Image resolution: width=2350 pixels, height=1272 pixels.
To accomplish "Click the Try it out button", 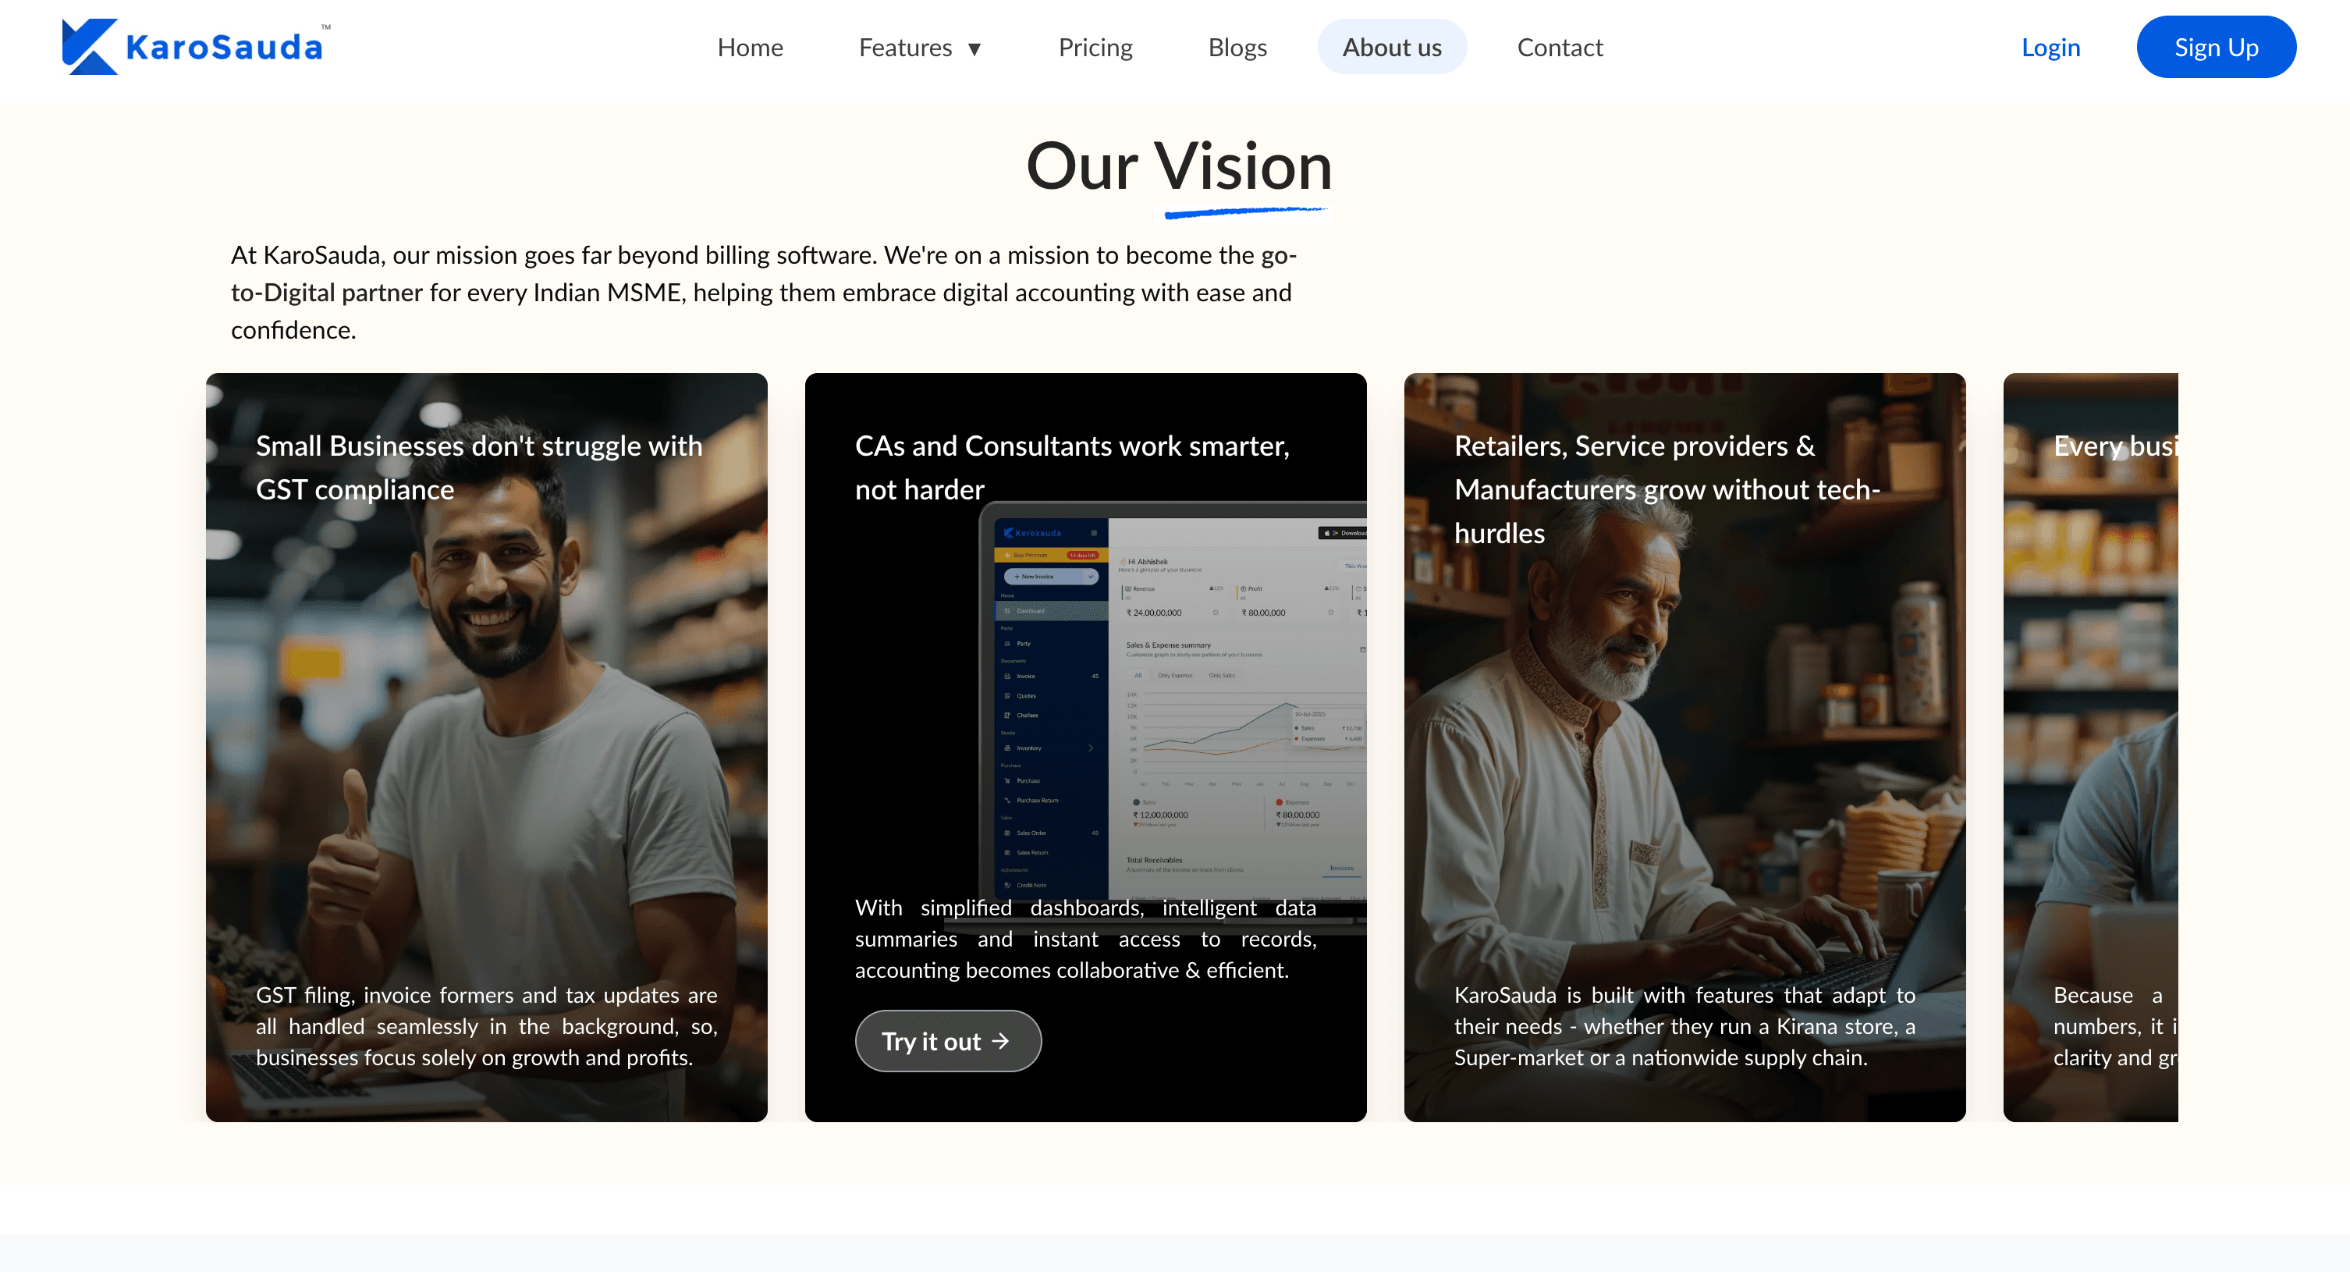I will click(947, 1041).
